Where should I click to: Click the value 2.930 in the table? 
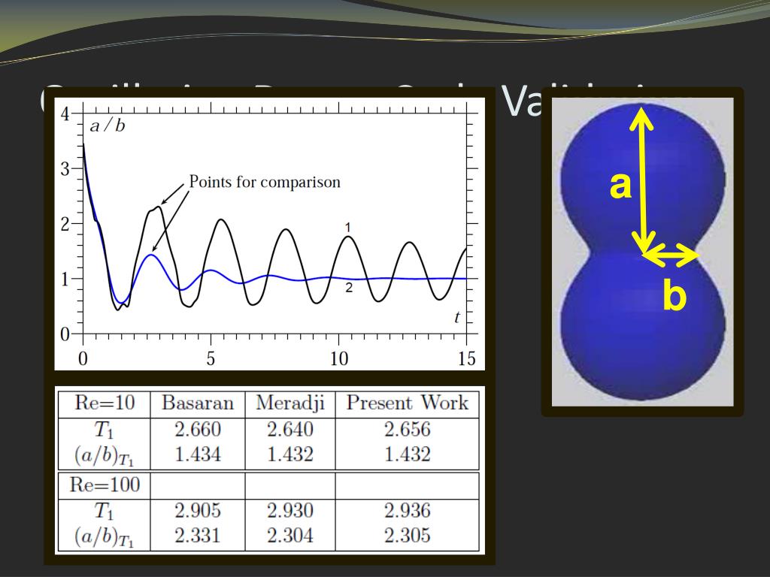pos(290,511)
